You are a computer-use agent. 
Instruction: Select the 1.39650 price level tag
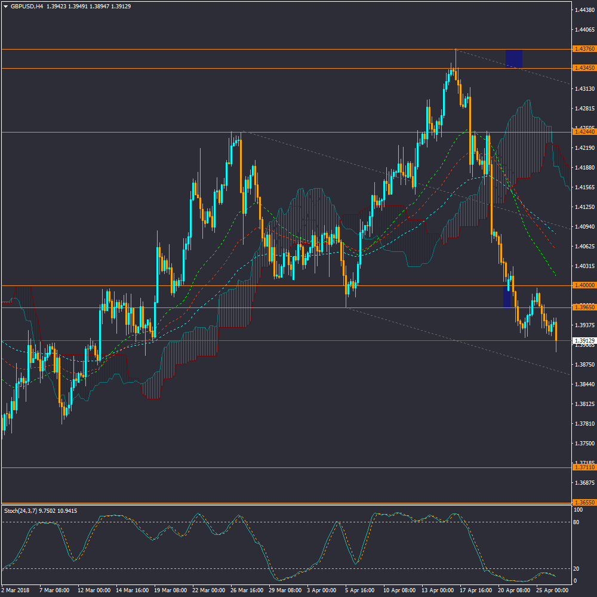click(583, 307)
